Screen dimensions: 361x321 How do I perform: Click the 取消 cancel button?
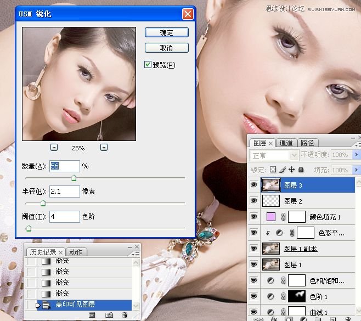tap(166, 48)
